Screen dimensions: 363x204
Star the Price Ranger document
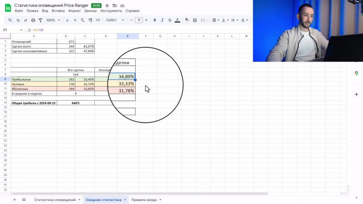[x=107, y=5]
